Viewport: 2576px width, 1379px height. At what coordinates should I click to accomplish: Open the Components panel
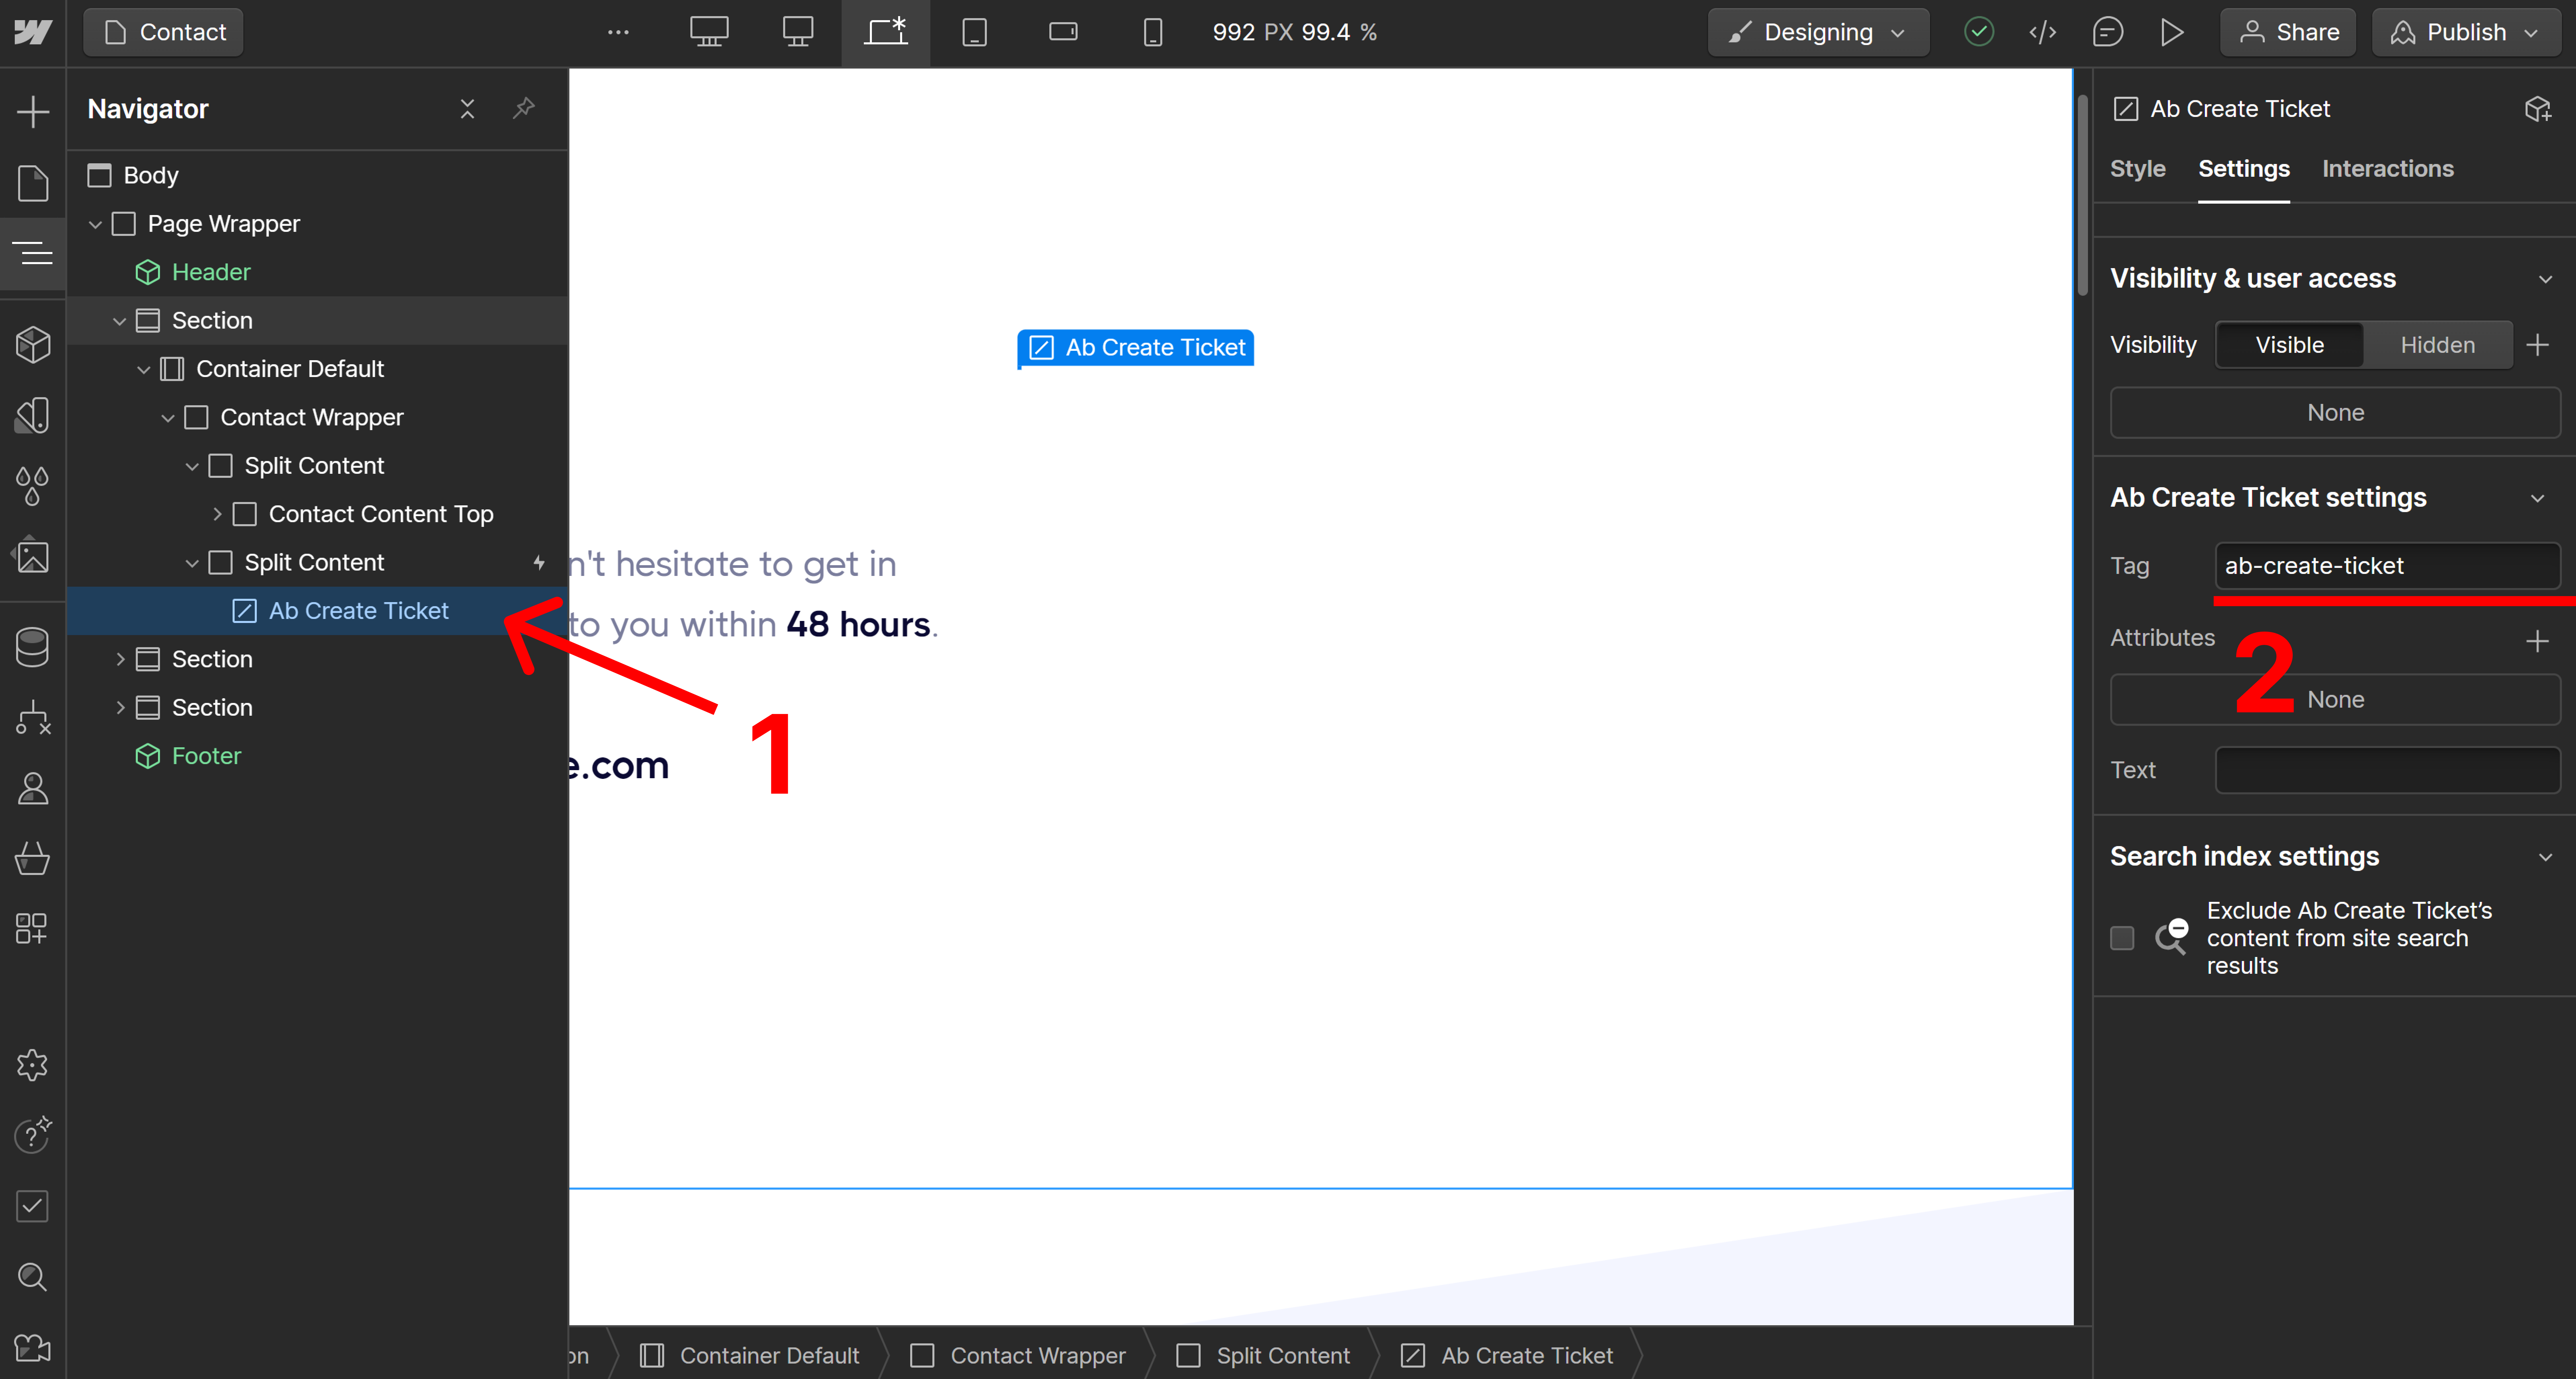tap(33, 344)
